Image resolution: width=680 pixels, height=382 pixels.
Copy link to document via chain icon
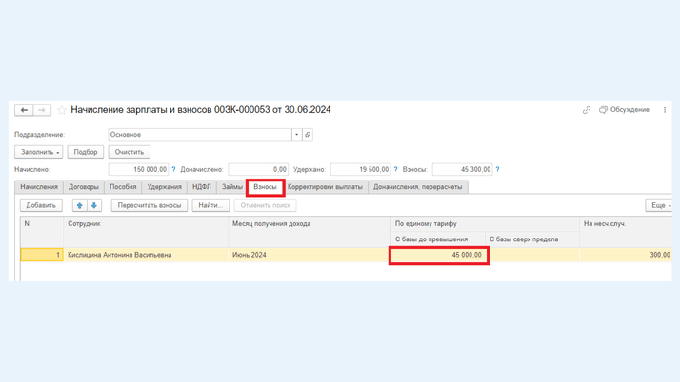point(587,110)
